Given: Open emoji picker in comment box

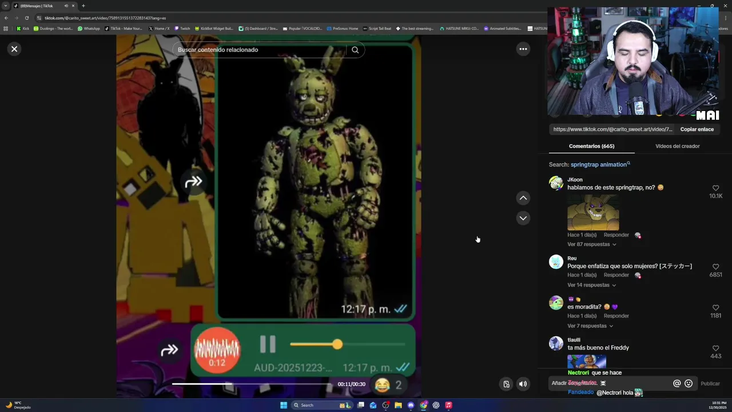Looking at the screenshot, I should pos(689,384).
